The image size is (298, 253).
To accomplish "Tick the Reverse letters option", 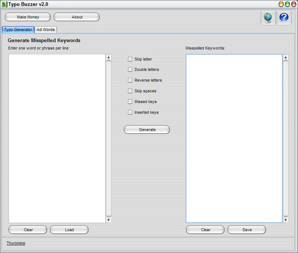I will point(130,80).
